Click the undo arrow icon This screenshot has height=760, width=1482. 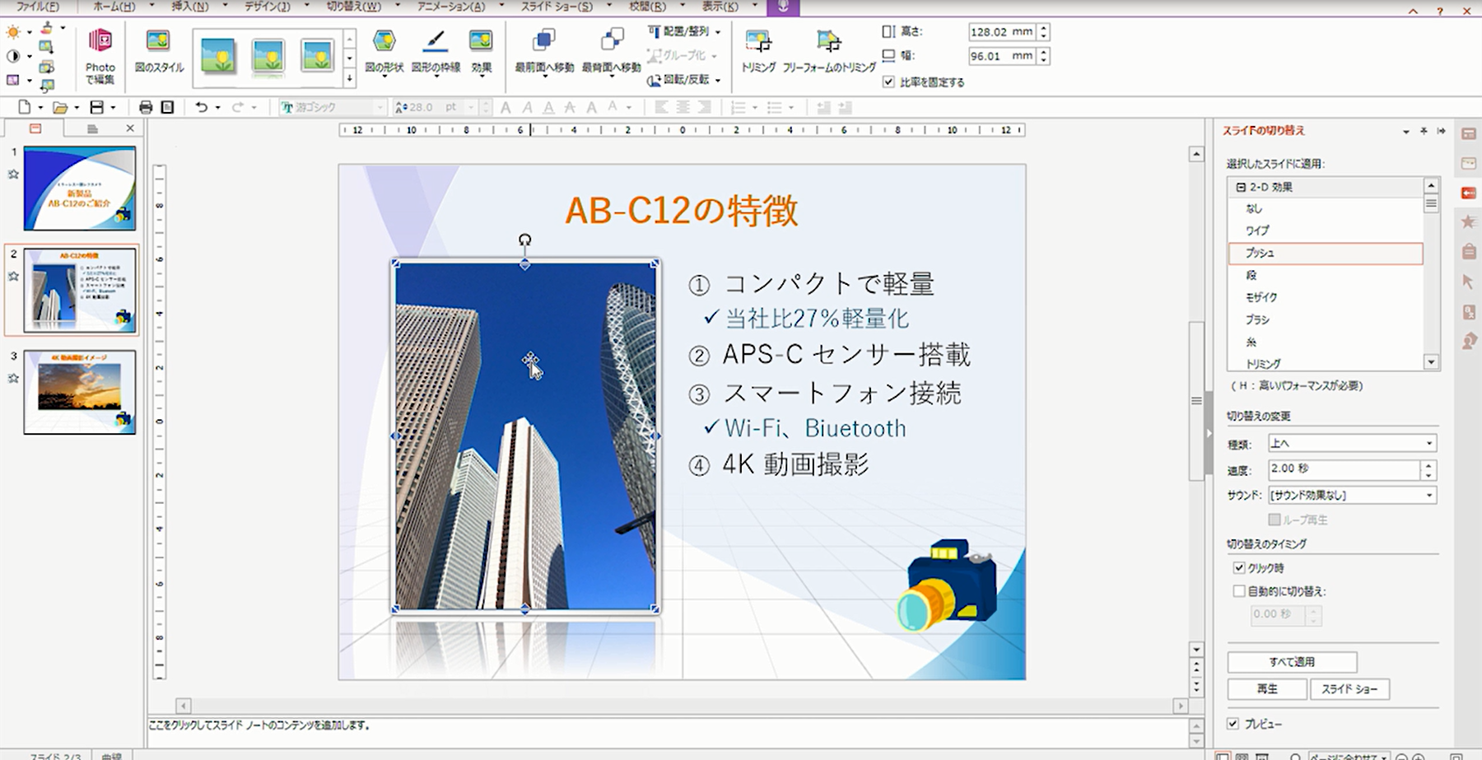[201, 107]
